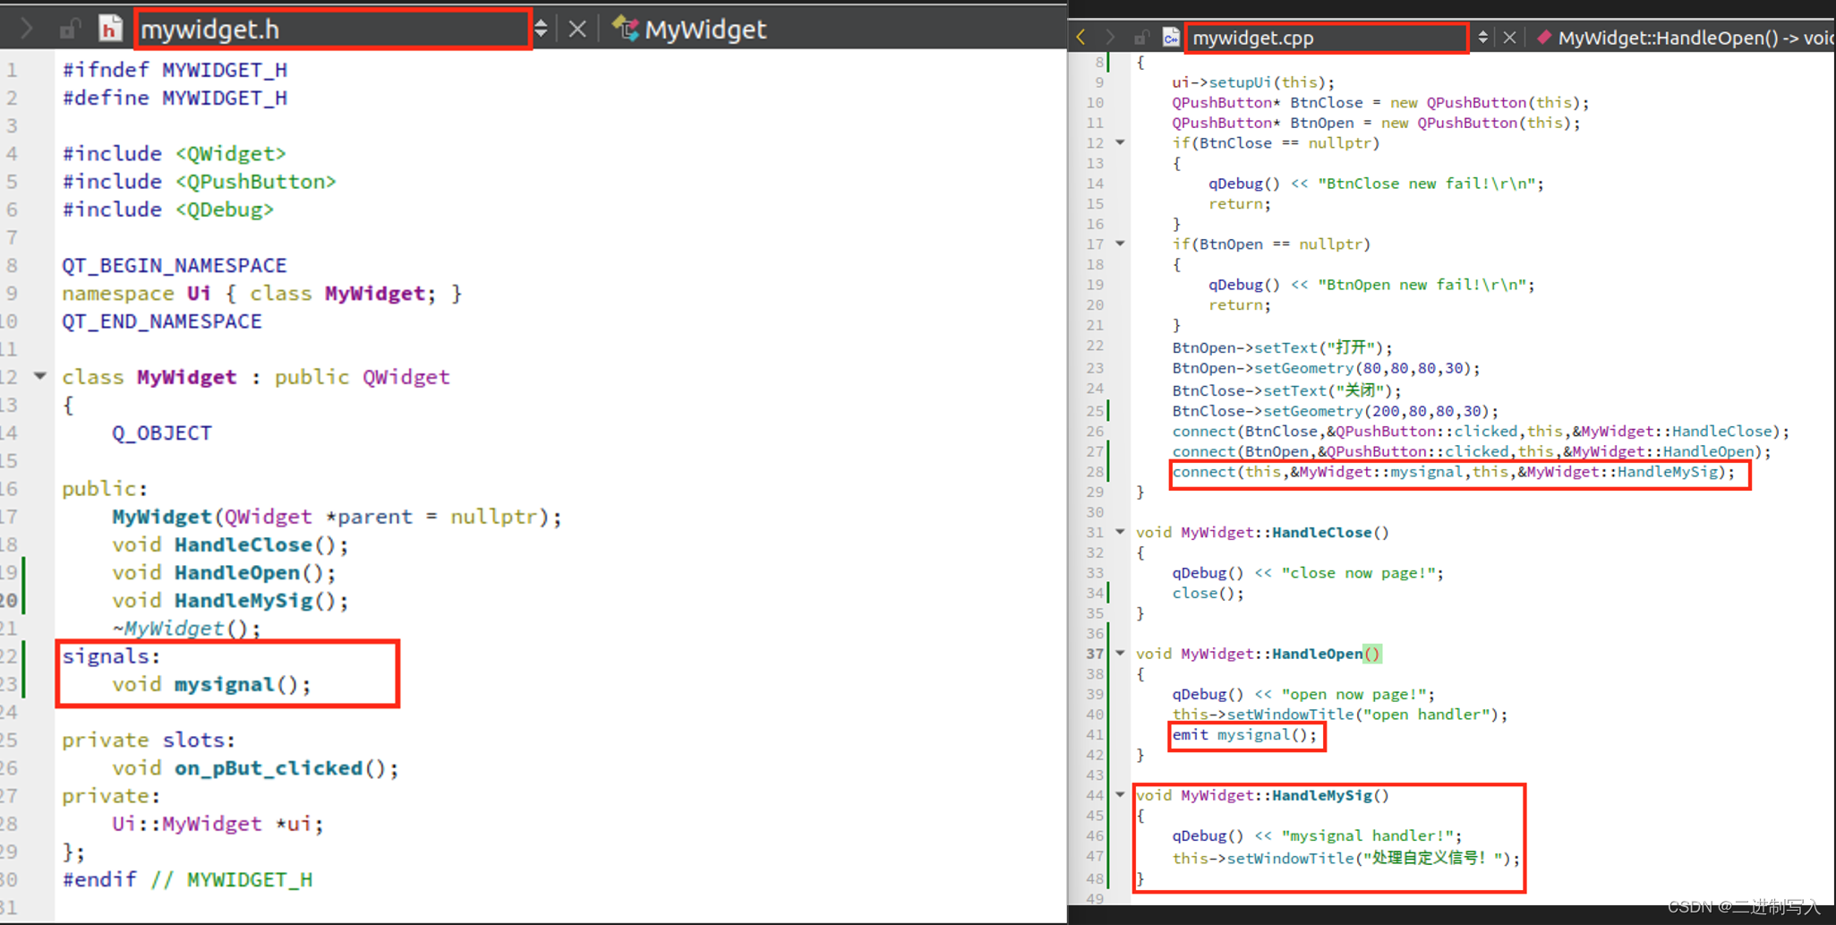This screenshot has width=1836, height=925.
Task: Click the up/down arrows next to mywidget.h
Action: pos(541,30)
